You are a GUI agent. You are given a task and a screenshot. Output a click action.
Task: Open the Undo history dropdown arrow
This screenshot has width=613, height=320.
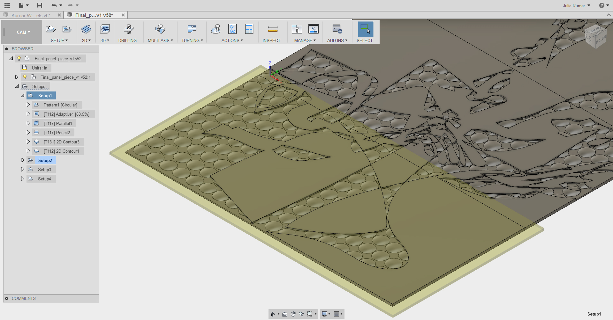(61, 5)
